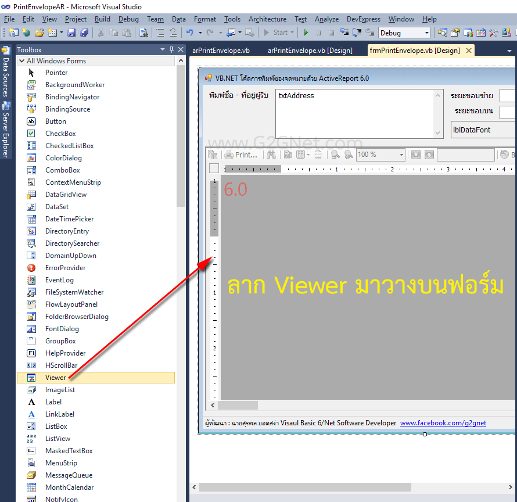Select the ErrorProvider control in Toolbox

pyautogui.click(x=96, y=268)
